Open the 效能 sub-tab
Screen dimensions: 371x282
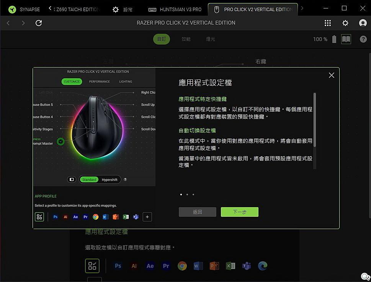(186, 39)
